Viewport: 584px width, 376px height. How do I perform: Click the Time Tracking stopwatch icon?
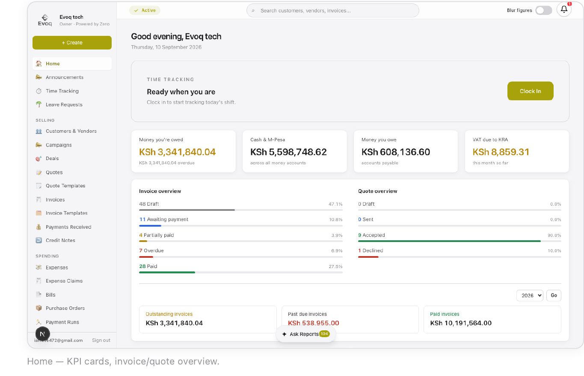pyautogui.click(x=39, y=91)
